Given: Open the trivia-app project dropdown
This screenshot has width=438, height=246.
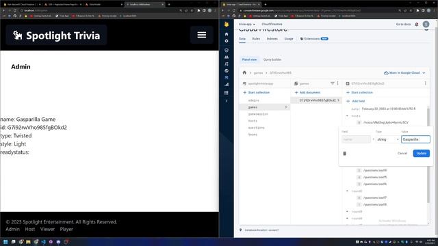Looking at the screenshot, I should [247, 25].
